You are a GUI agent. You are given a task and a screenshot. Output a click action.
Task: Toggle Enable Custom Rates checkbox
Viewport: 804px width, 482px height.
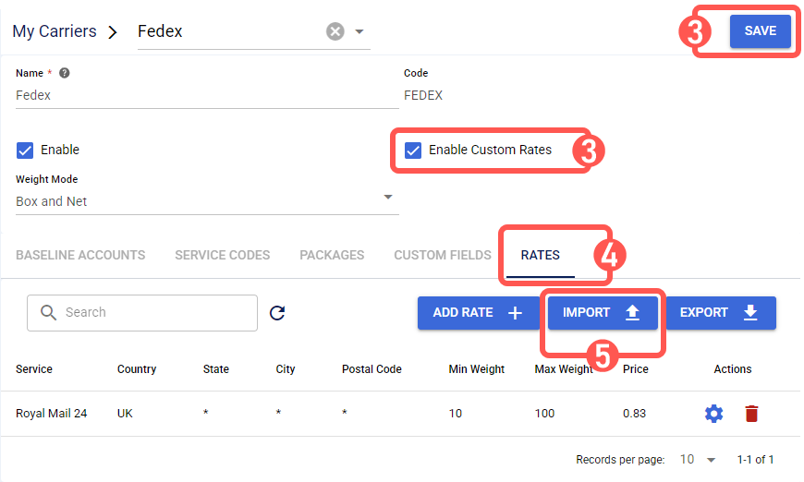click(x=413, y=151)
